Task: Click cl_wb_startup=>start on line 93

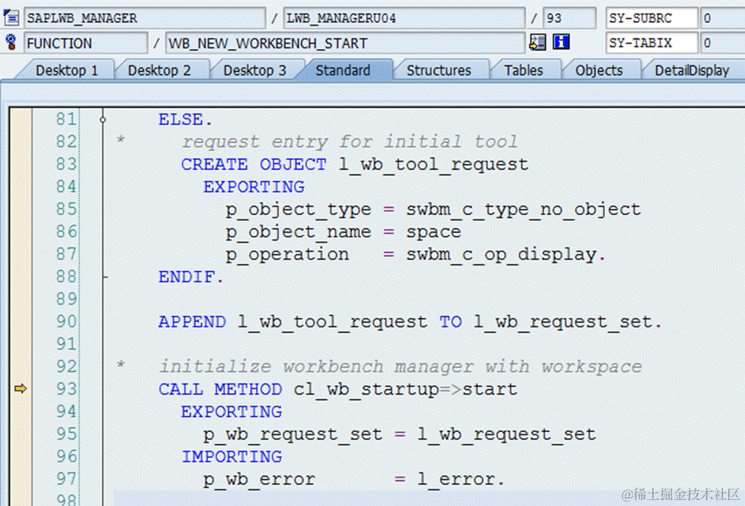Action: point(405,389)
